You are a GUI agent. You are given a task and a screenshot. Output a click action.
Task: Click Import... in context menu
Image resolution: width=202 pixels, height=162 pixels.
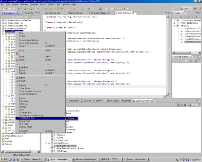40,78
